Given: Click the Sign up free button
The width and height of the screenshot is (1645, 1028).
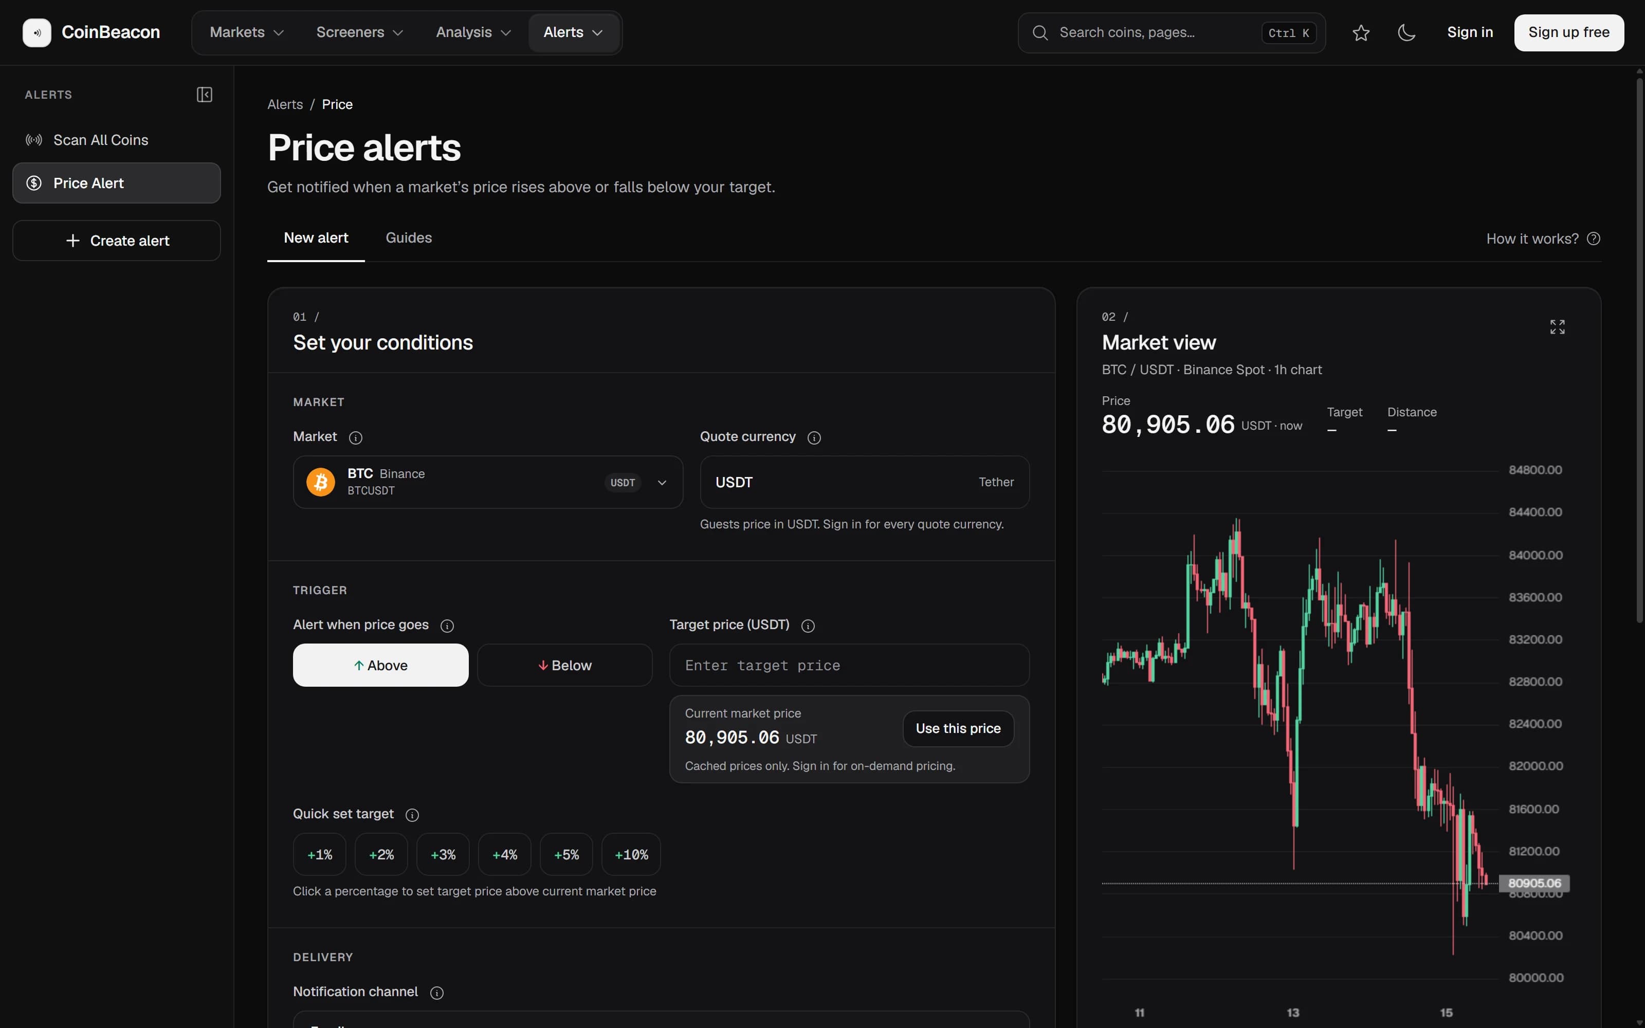Looking at the screenshot, I should click(1569, 32).
